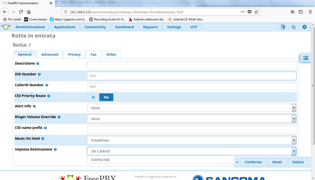315x180 pixels.
Task: Toggle the Firefox sidebar icon
Action: pyautogui.click(x=301, y=12)
